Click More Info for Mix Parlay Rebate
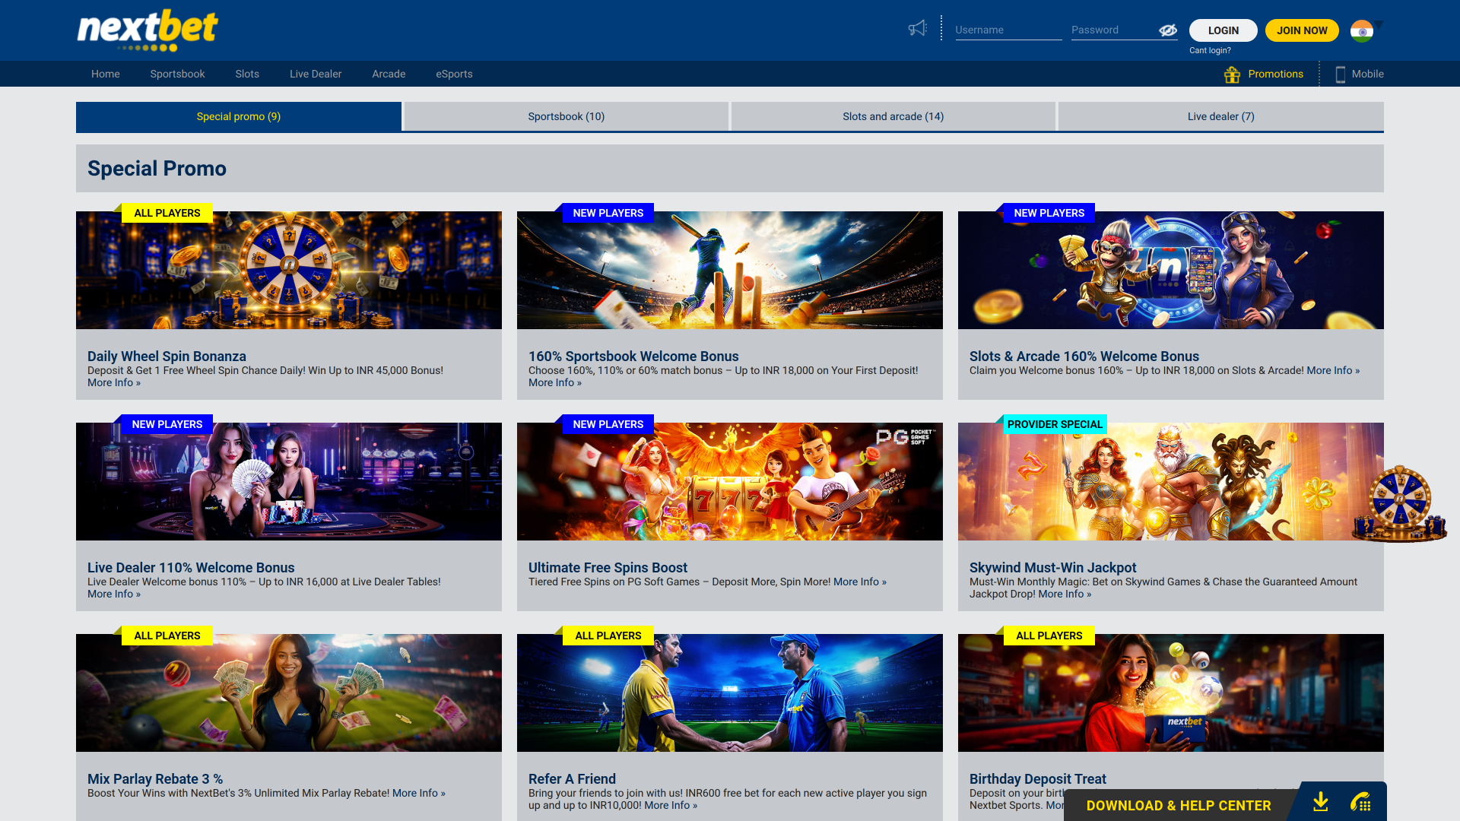This screenshot has width=1460, height=821. (419, 794)
